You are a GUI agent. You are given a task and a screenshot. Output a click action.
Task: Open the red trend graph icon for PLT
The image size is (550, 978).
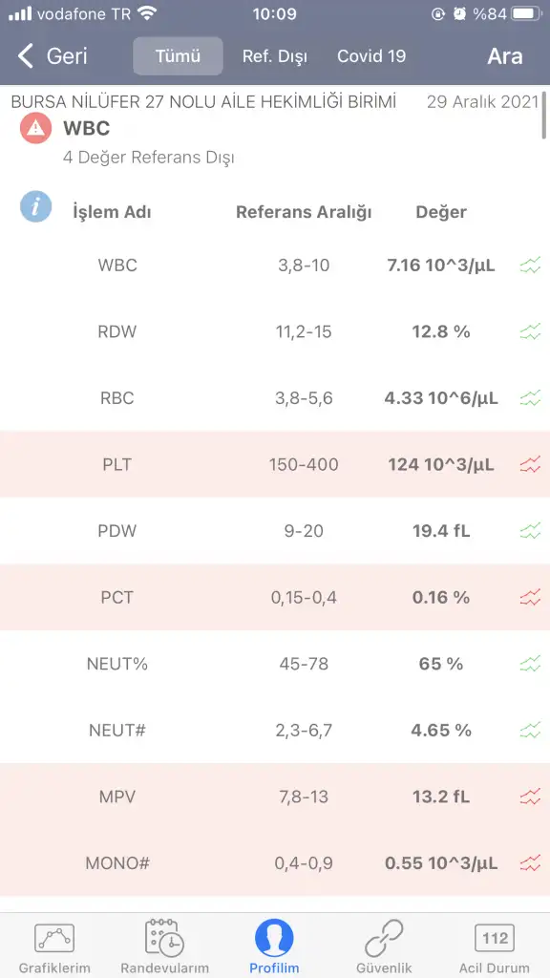coord(530,465)
